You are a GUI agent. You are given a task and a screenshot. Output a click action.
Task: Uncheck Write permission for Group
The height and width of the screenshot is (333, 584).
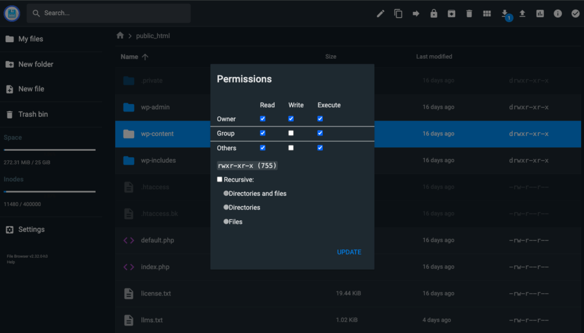point(291,133)
